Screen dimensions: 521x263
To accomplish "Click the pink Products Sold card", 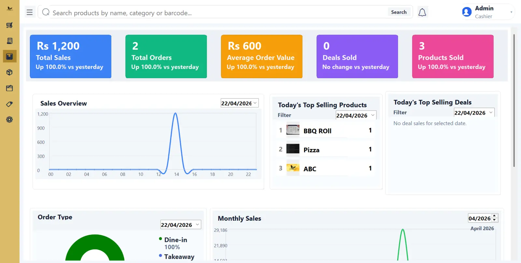I will pyautogui.click(x=453, y=56).
